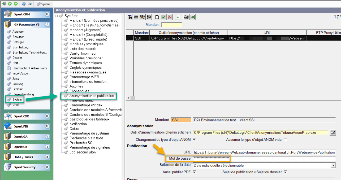Click the yellow Mandant filter field
The width and height of the screenshot is (341, 180).
click(x=172, y=25)
